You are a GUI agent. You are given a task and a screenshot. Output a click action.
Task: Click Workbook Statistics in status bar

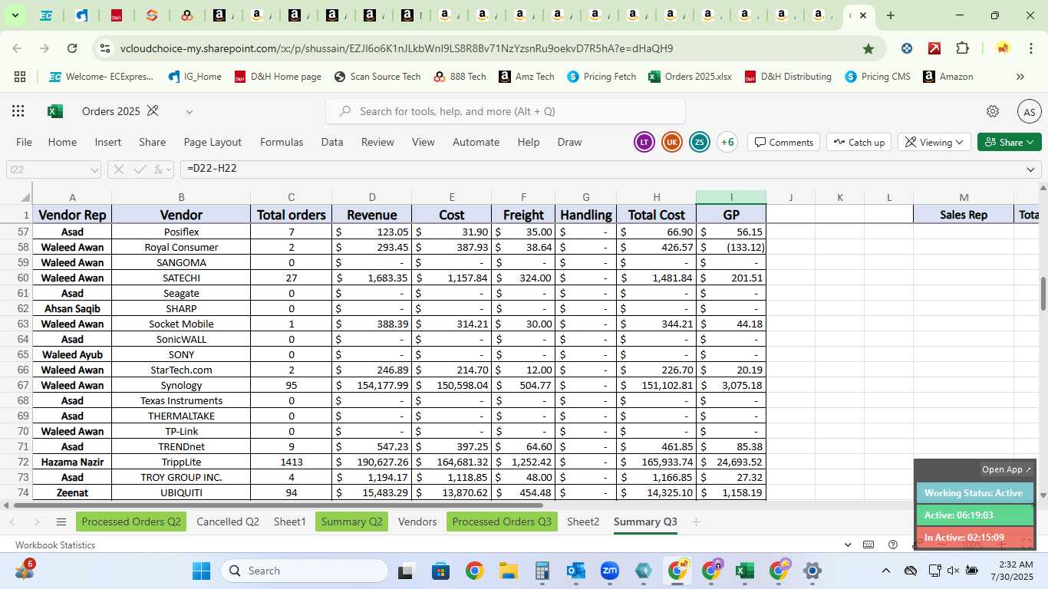coord(55,545)
